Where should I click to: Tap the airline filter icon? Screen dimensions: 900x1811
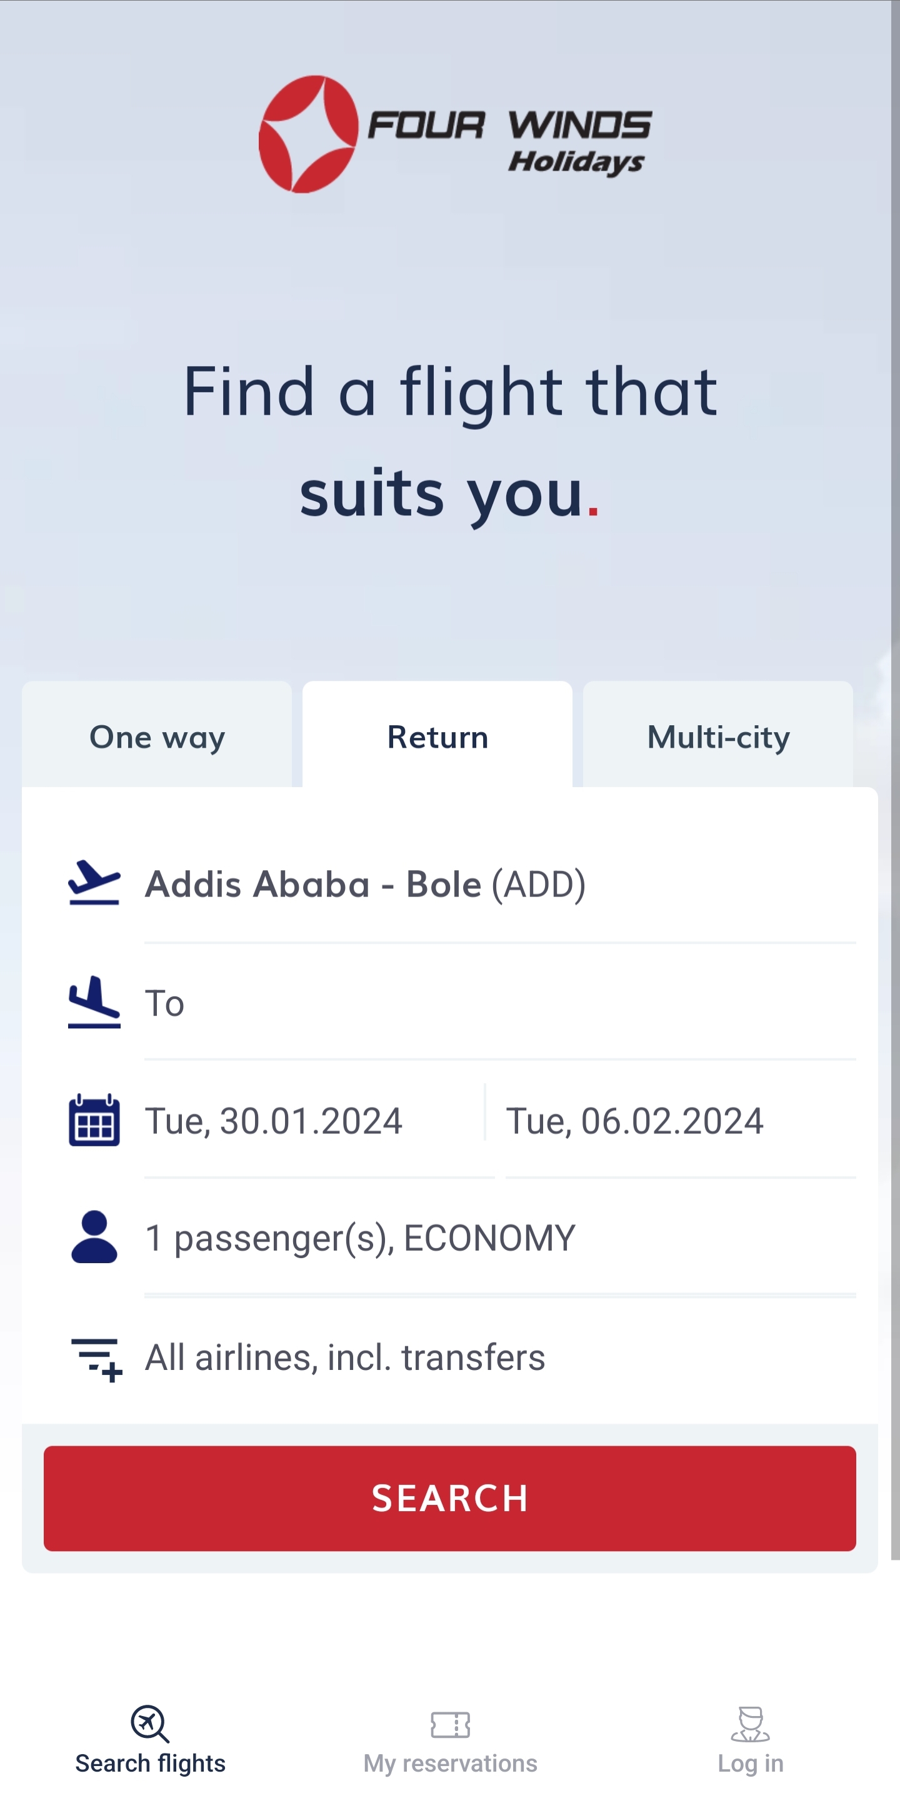pyautogui.click(x=97, y=1358)
